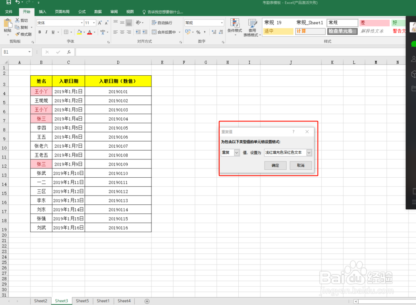416x305 pixels.
Task: Click the decrease indent icon
Action: [x=138, y=32]
